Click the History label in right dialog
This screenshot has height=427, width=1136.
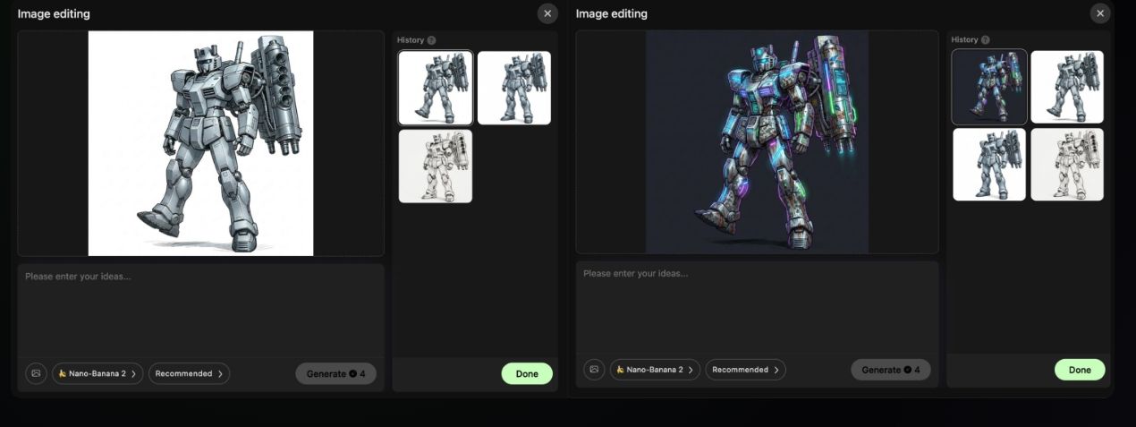tap(964, 40)
